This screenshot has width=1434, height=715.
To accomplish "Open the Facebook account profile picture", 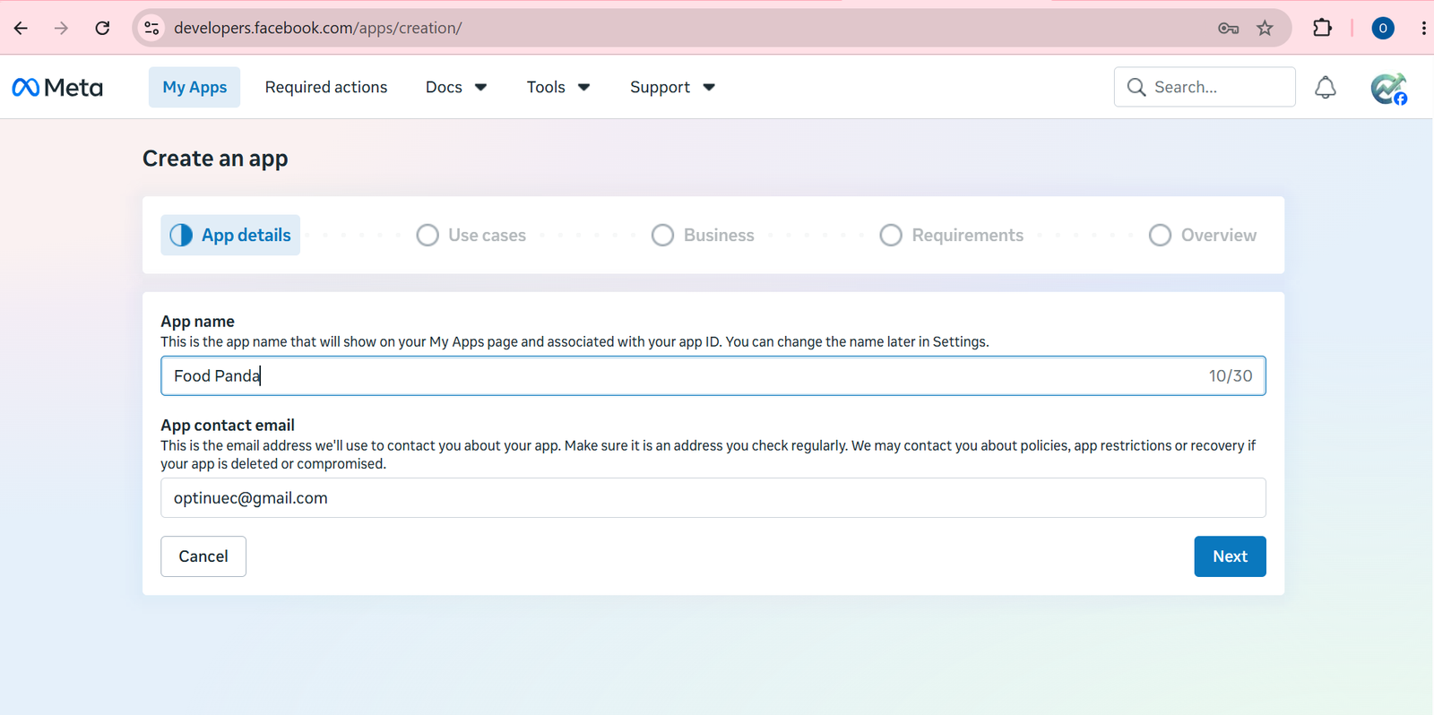I will (x=1388, y=88).
